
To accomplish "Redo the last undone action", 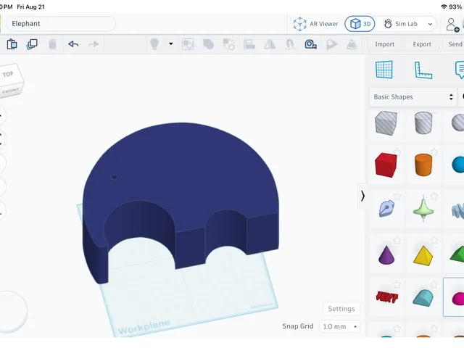I will (x=94, y=44).
